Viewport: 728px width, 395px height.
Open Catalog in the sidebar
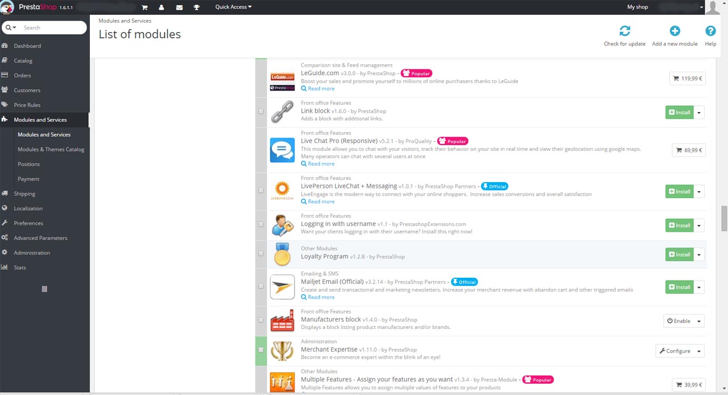23,60
